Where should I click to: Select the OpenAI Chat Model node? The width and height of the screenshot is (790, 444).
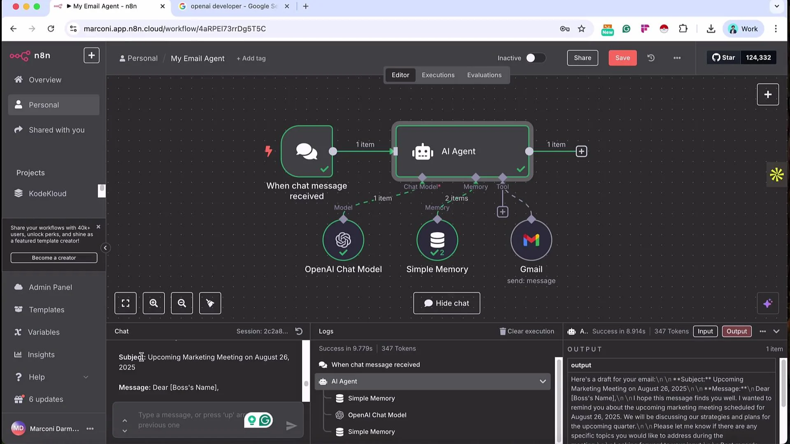[343, 240]
